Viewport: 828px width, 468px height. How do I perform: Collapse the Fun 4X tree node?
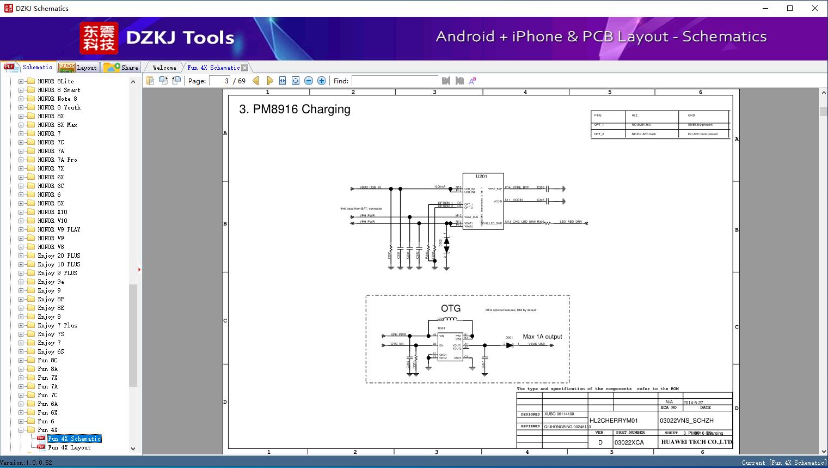click(x=21, y=430)
